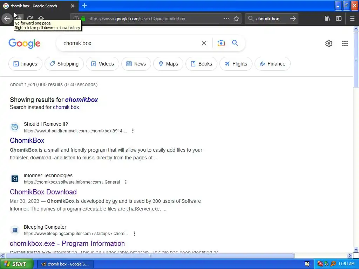Image resolution: width=359 pixels, height=269 pixels.
Task: Select chomik box taskbar window button
Action: [x=65, y=264]
